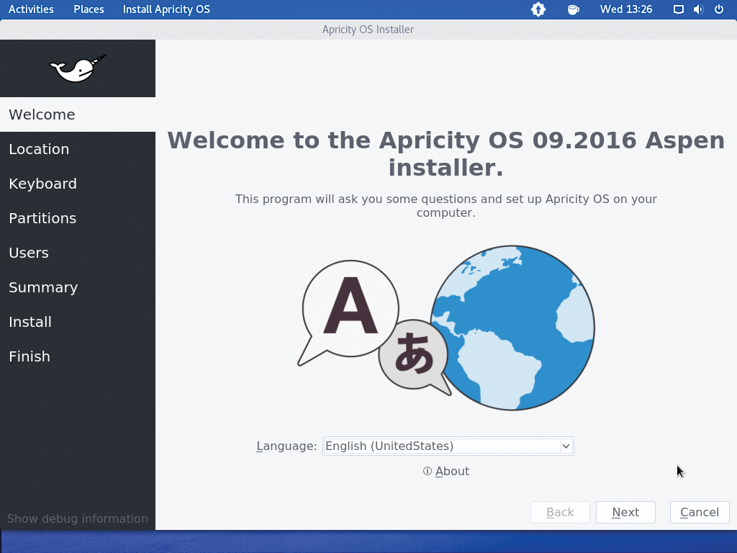The image size is (737, 553).
Task: Click Show debug information
Action: tap(77, 518)
